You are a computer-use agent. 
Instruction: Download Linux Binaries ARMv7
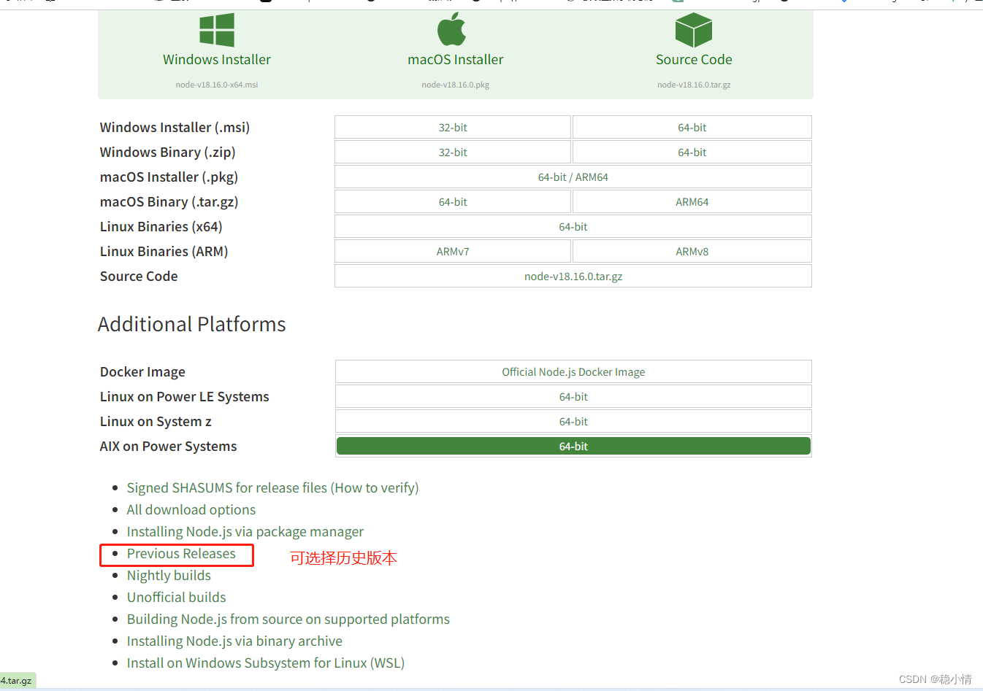(453, 251)
